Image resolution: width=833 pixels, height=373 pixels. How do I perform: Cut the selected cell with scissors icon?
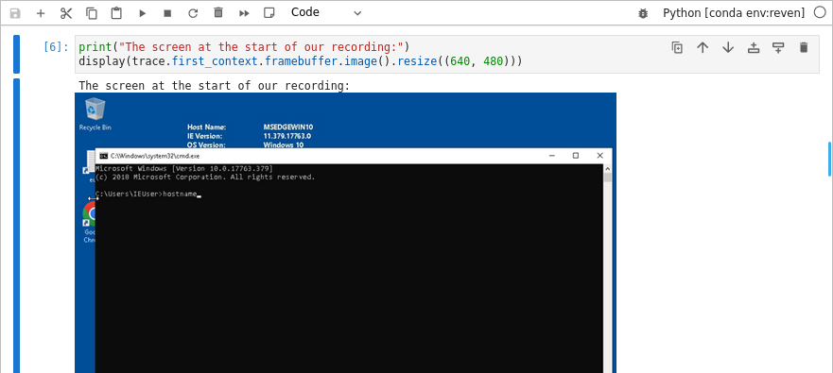coord(66,13)
